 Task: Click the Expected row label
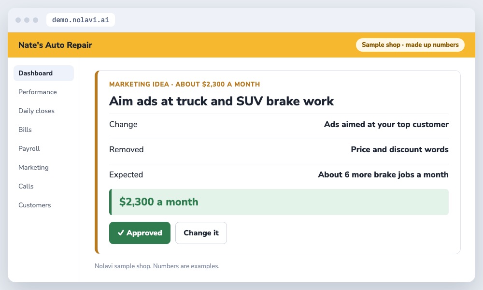(x=126, y=175)
